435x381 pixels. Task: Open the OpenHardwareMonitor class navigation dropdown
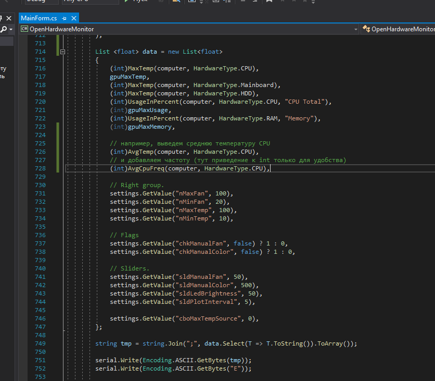398,29
